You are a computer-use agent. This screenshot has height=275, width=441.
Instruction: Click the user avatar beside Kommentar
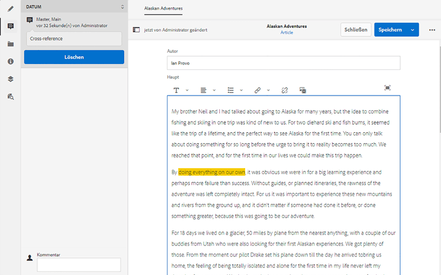tap(29, 257)
